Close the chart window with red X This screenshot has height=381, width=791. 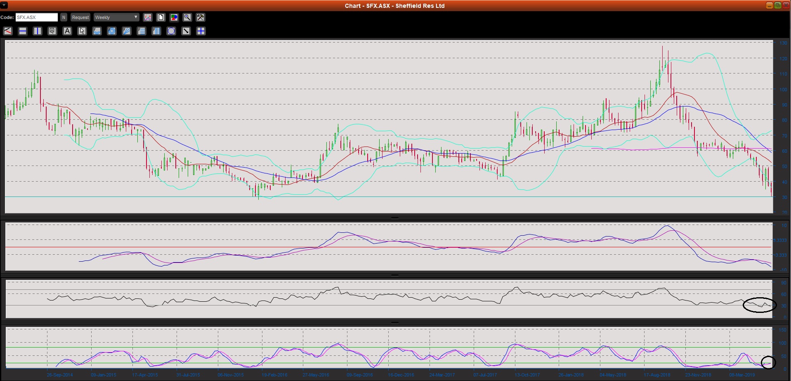(785, 5)
